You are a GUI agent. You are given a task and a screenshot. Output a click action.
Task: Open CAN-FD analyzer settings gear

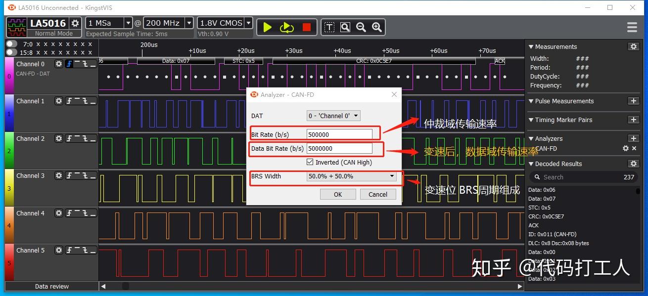tap(626, 148)
